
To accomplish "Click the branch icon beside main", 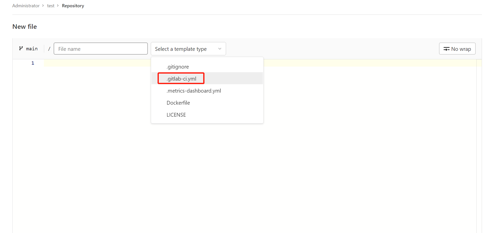I will click(21, 48).
